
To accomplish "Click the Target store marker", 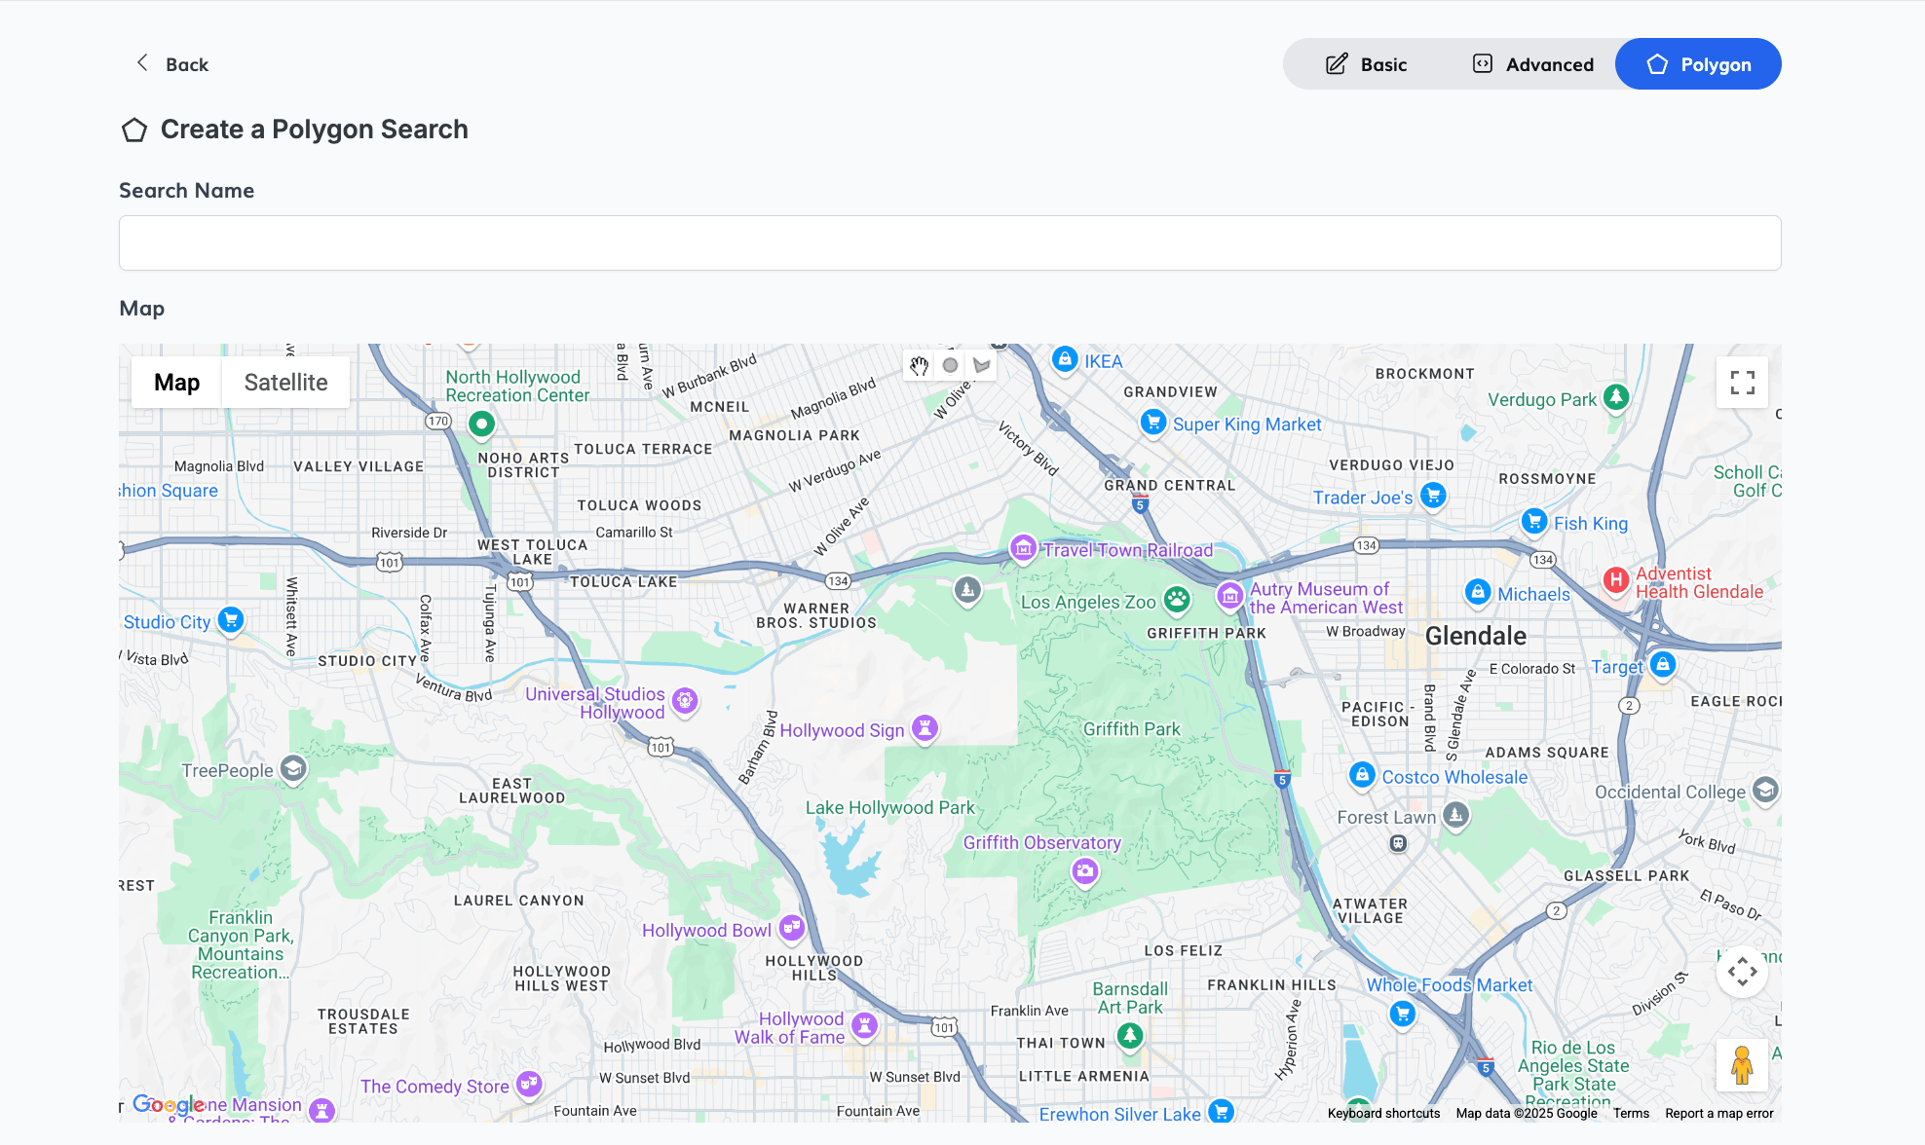I will coord(1663,665).
